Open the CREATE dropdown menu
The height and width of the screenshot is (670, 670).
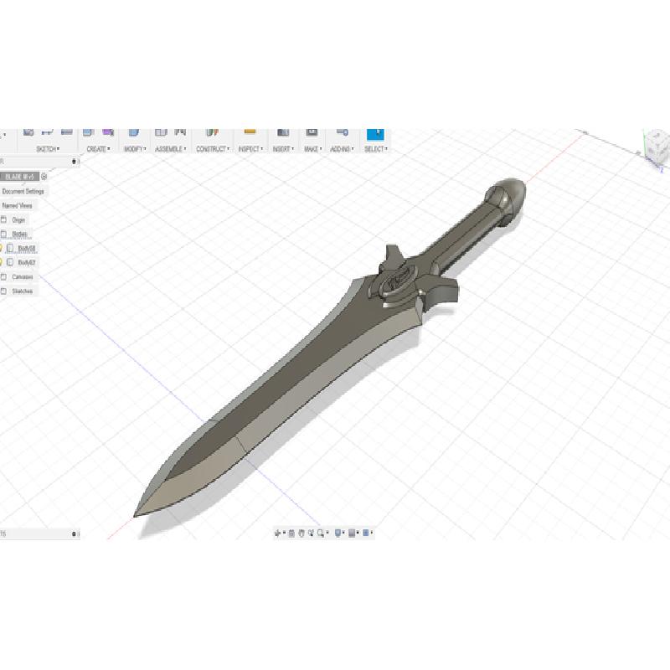tap(97, 149)
